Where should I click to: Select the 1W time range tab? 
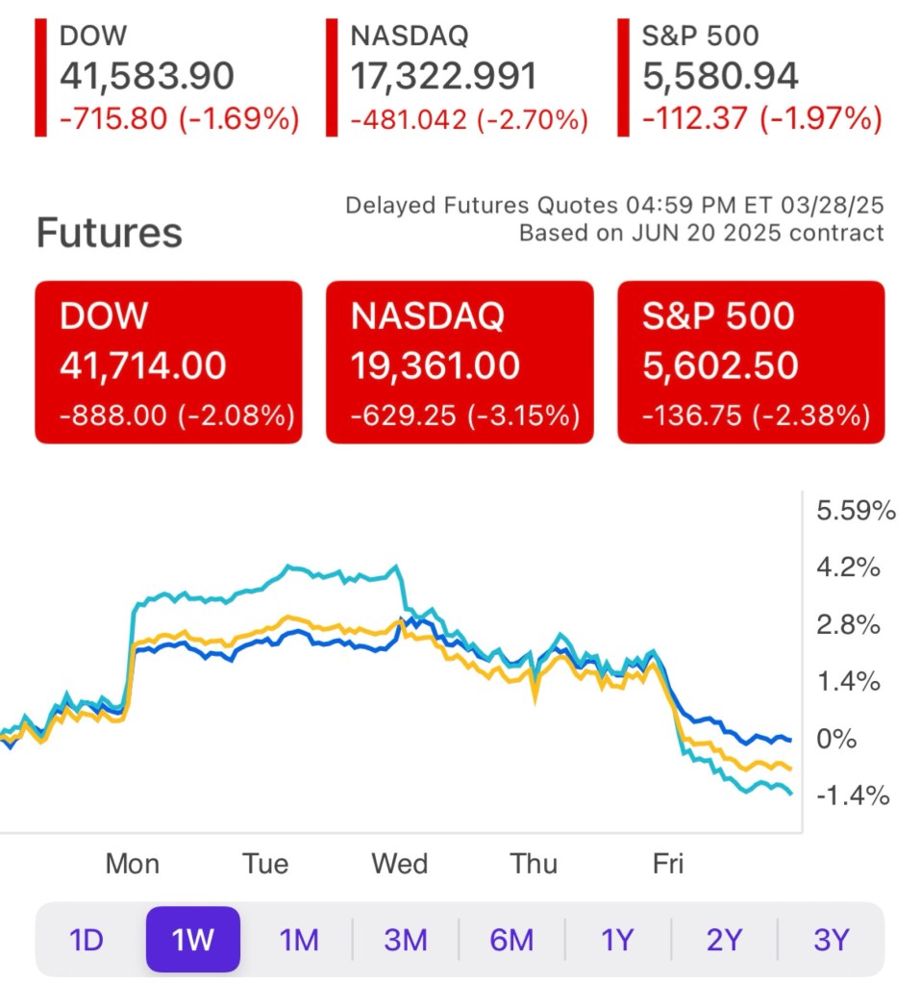[x=193, y=939]
